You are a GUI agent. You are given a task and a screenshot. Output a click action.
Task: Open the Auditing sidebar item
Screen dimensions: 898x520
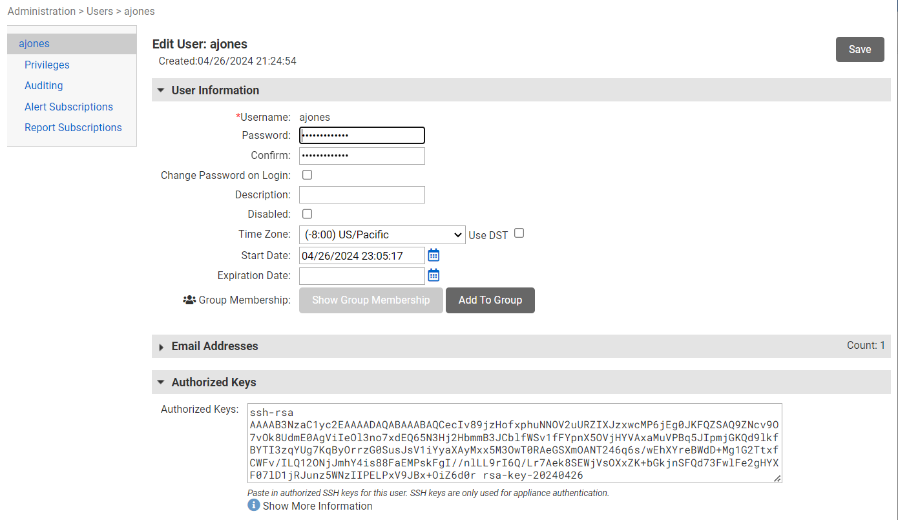click(x=44, y=85)
